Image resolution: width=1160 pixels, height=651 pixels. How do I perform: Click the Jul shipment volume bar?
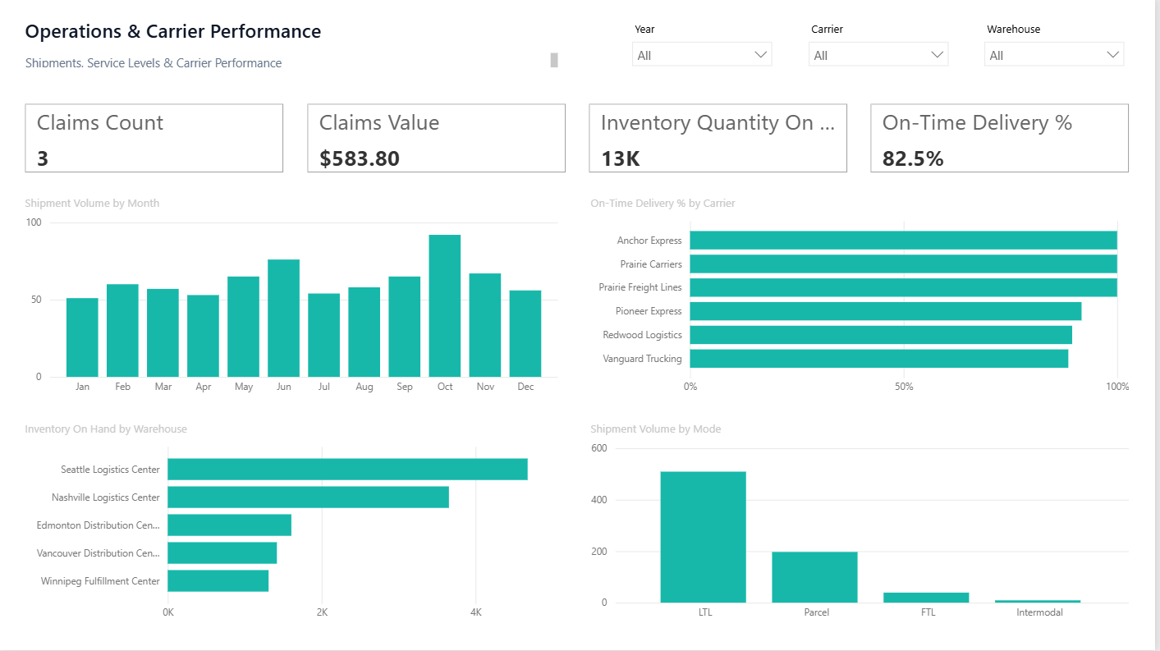[323, 335]
